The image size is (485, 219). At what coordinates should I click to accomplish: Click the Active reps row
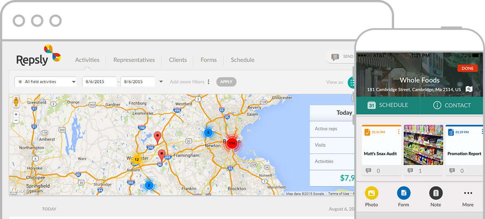click(x=332, y=129)
